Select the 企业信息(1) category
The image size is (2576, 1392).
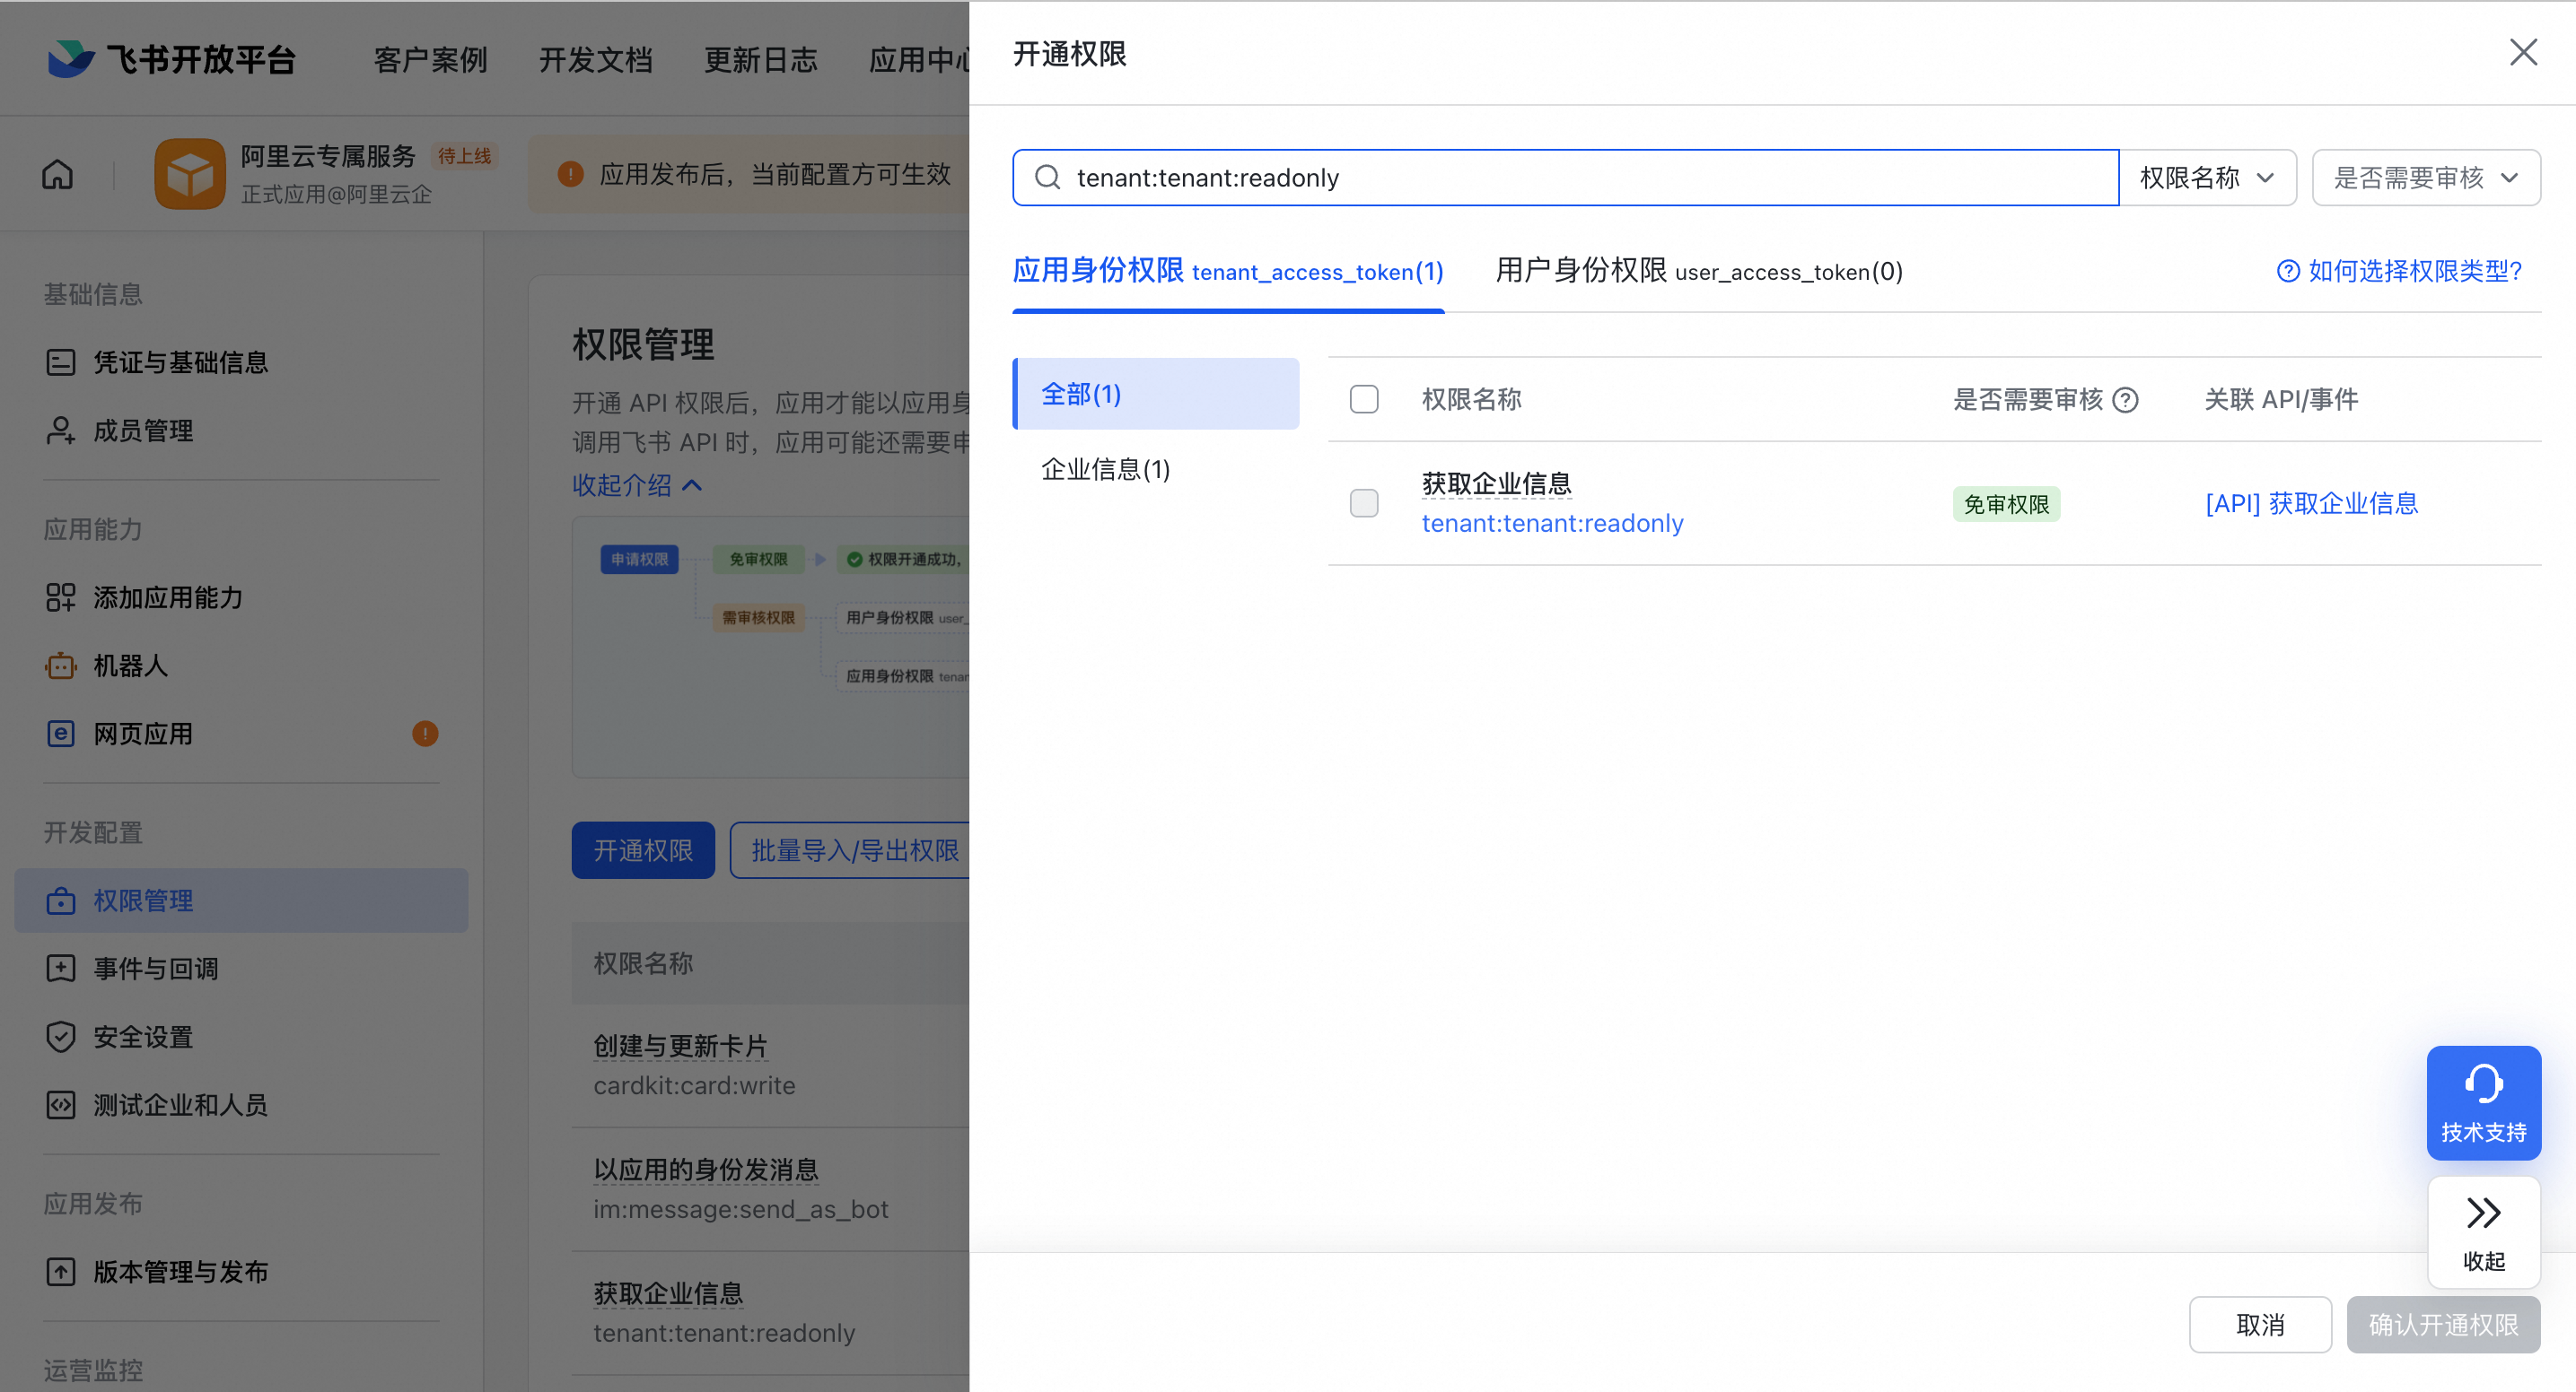click(1105, 470)
